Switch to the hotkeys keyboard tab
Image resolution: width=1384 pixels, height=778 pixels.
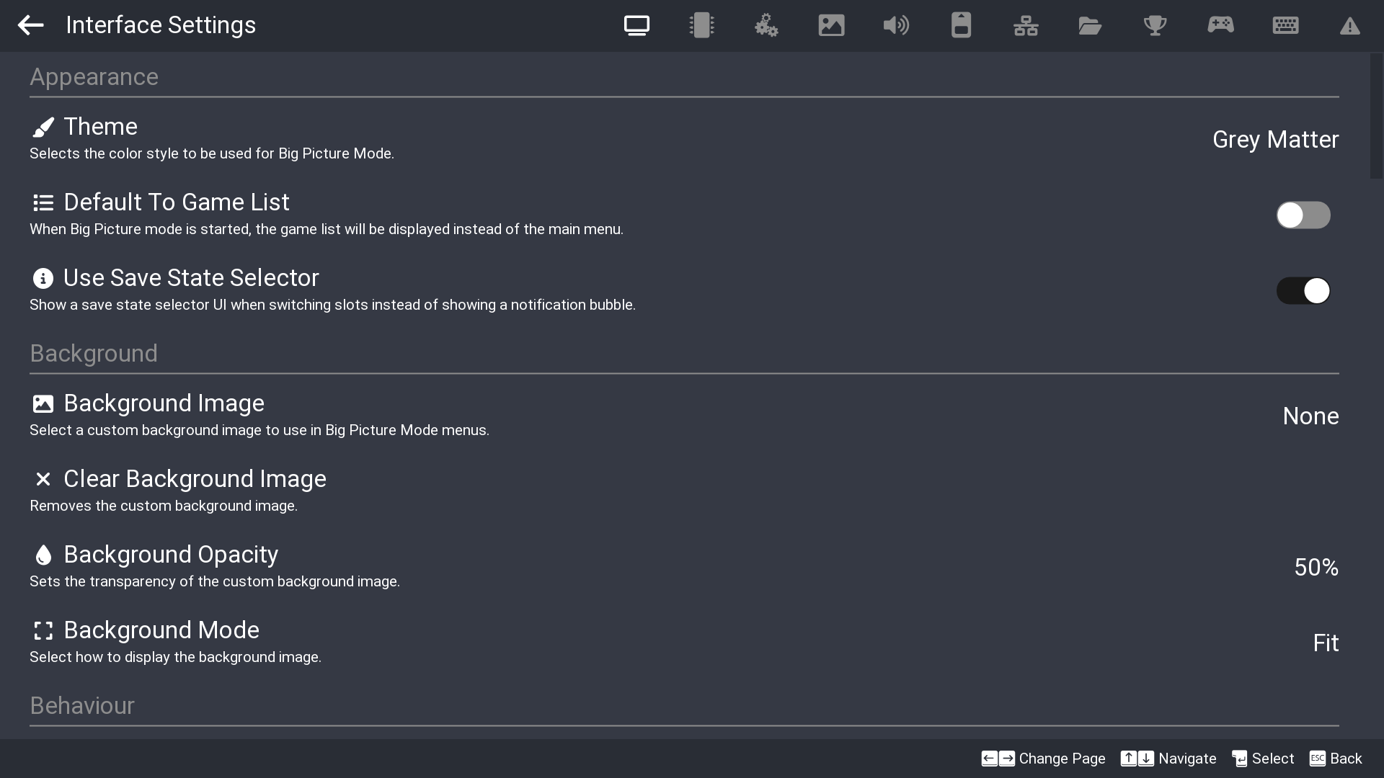(x=1285, y=25)
